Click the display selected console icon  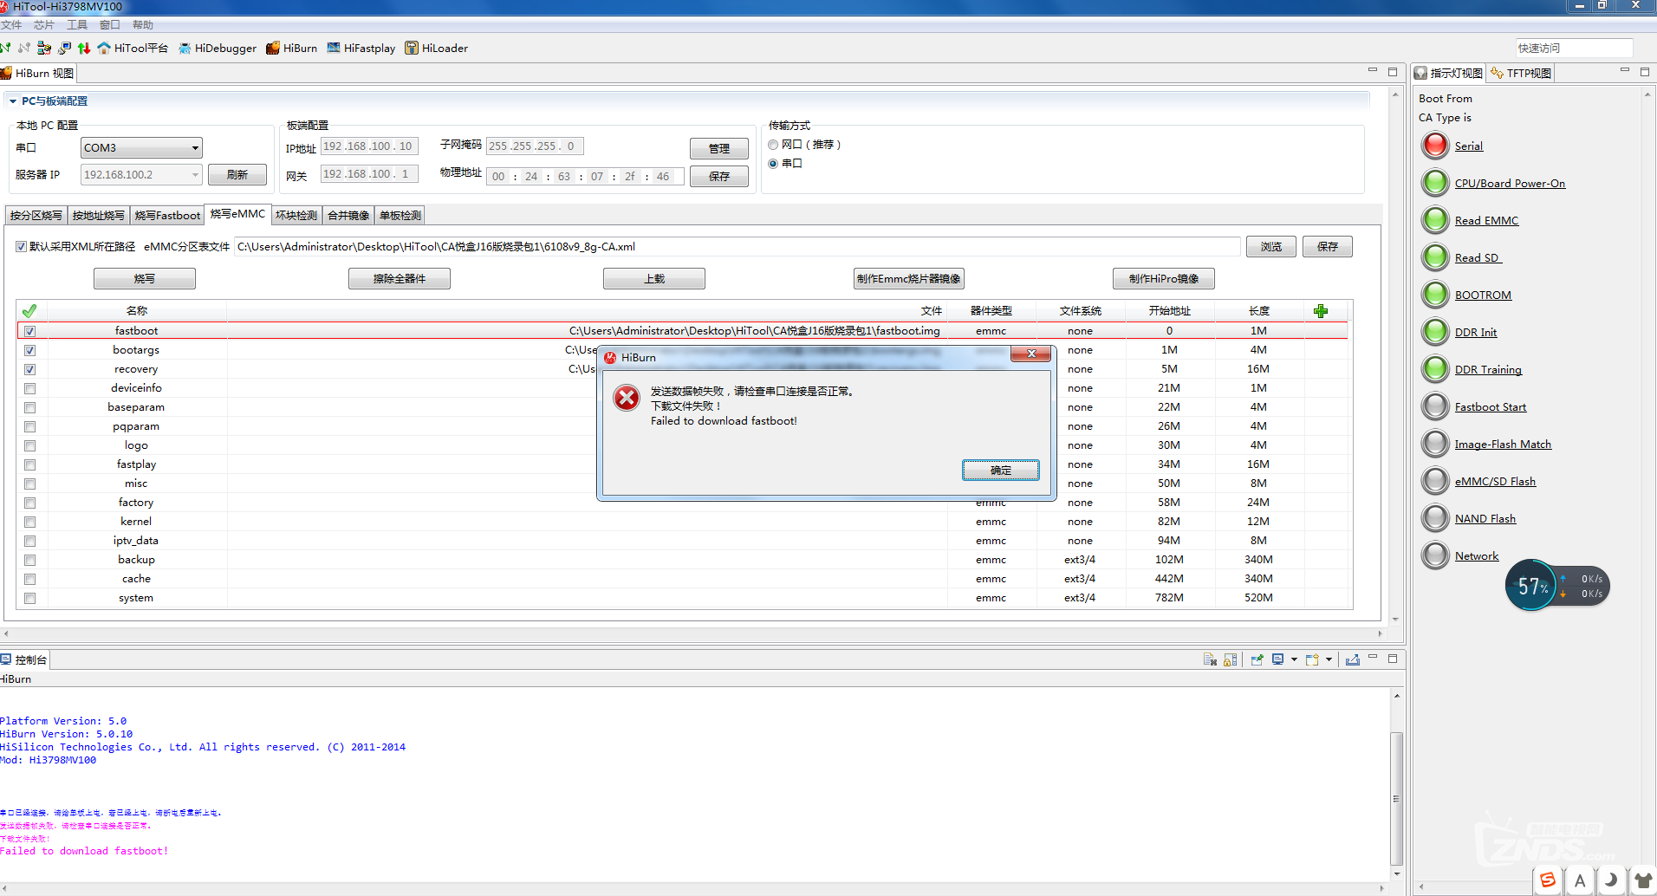1277,659
